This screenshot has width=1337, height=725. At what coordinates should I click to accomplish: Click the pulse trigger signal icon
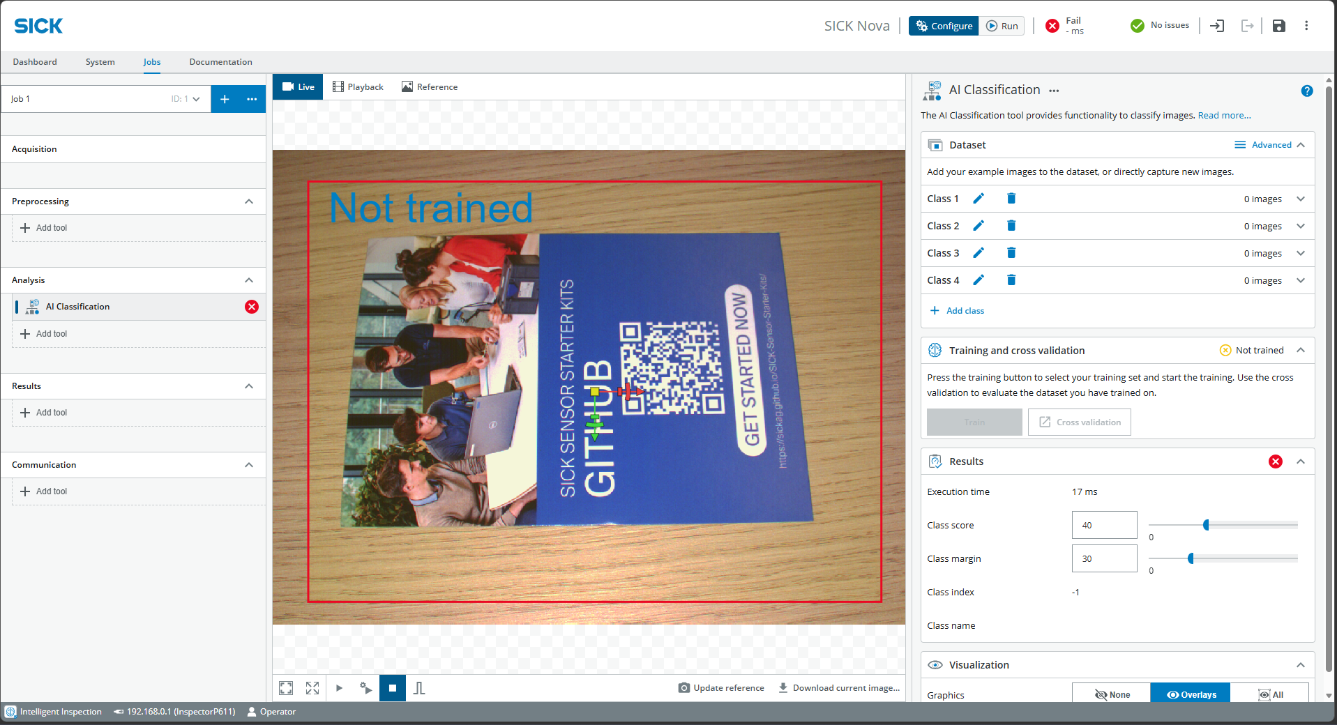[419, 688]
